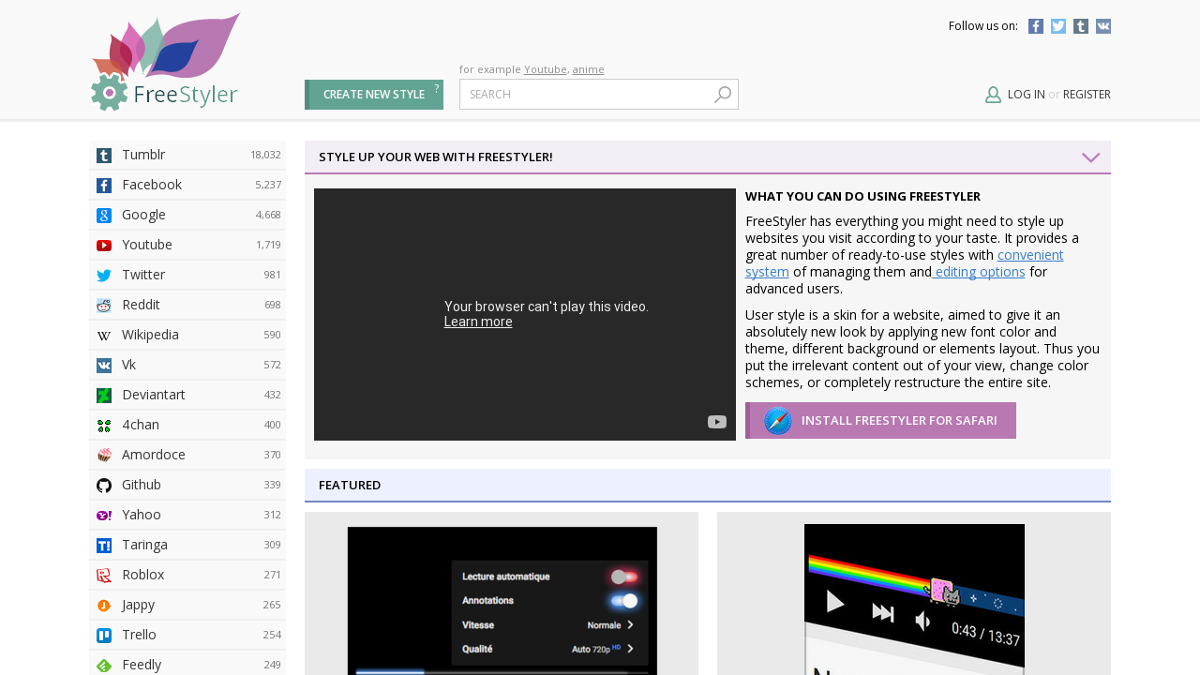Select the Deviantart category label
The width and height of the screenshot is (1200, 675).
(154, 395)
